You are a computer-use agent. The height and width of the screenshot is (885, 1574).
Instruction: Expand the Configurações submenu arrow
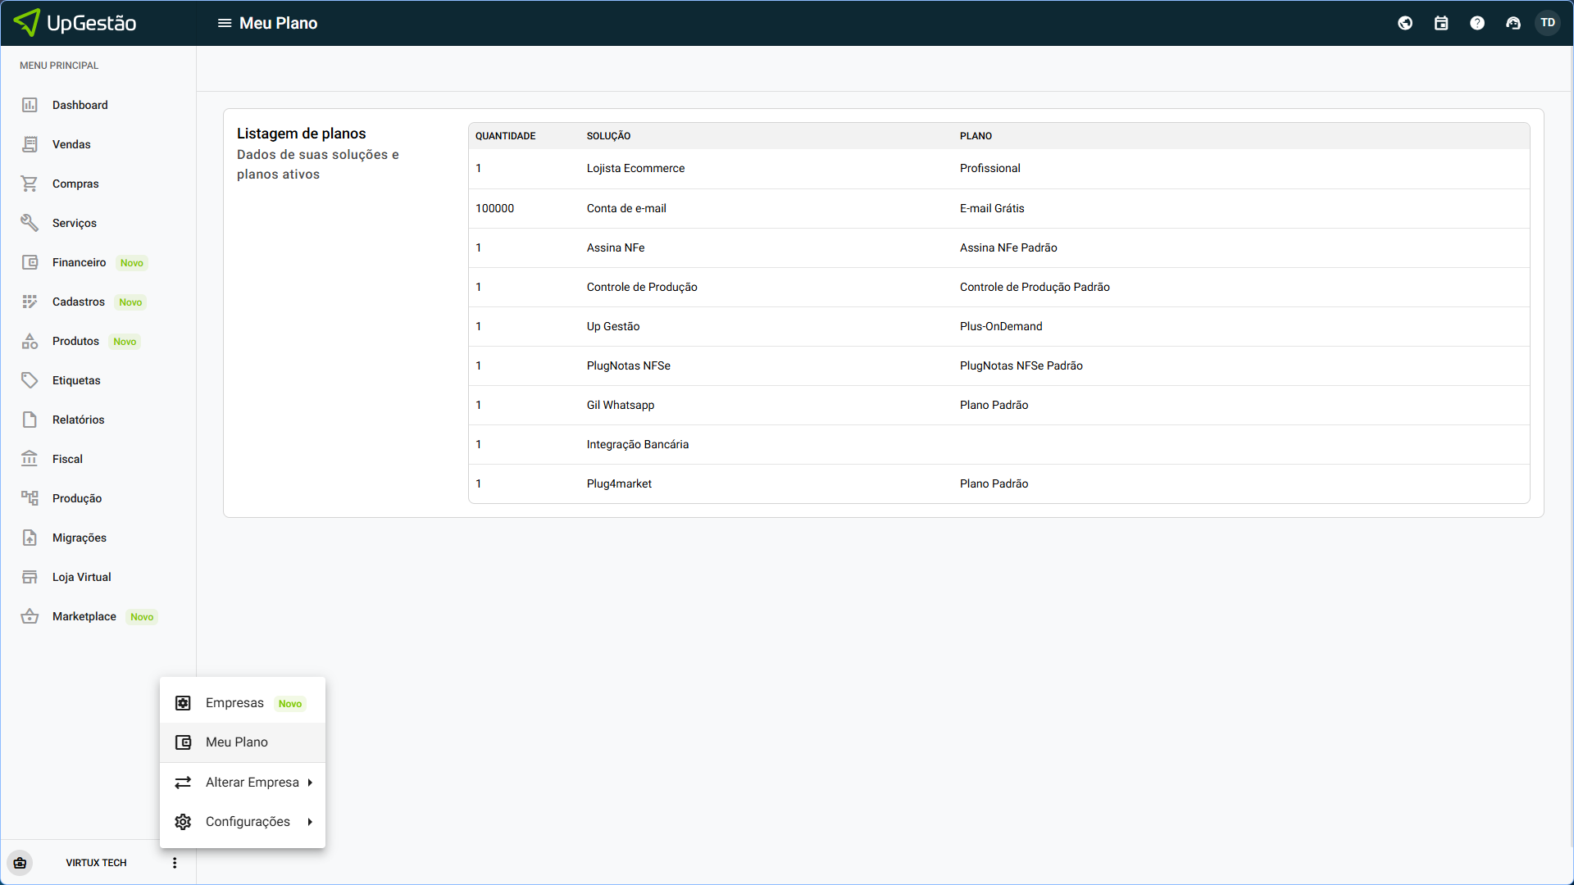click(310, 822)
